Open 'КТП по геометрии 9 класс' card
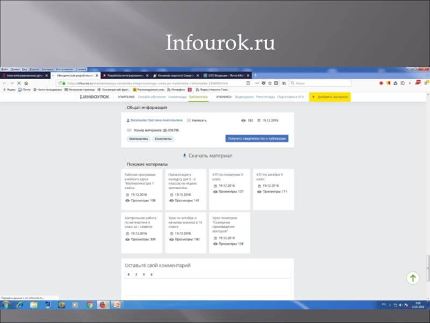Image resolution: width=430 pixels, height=323 pixels. (230, 189)
